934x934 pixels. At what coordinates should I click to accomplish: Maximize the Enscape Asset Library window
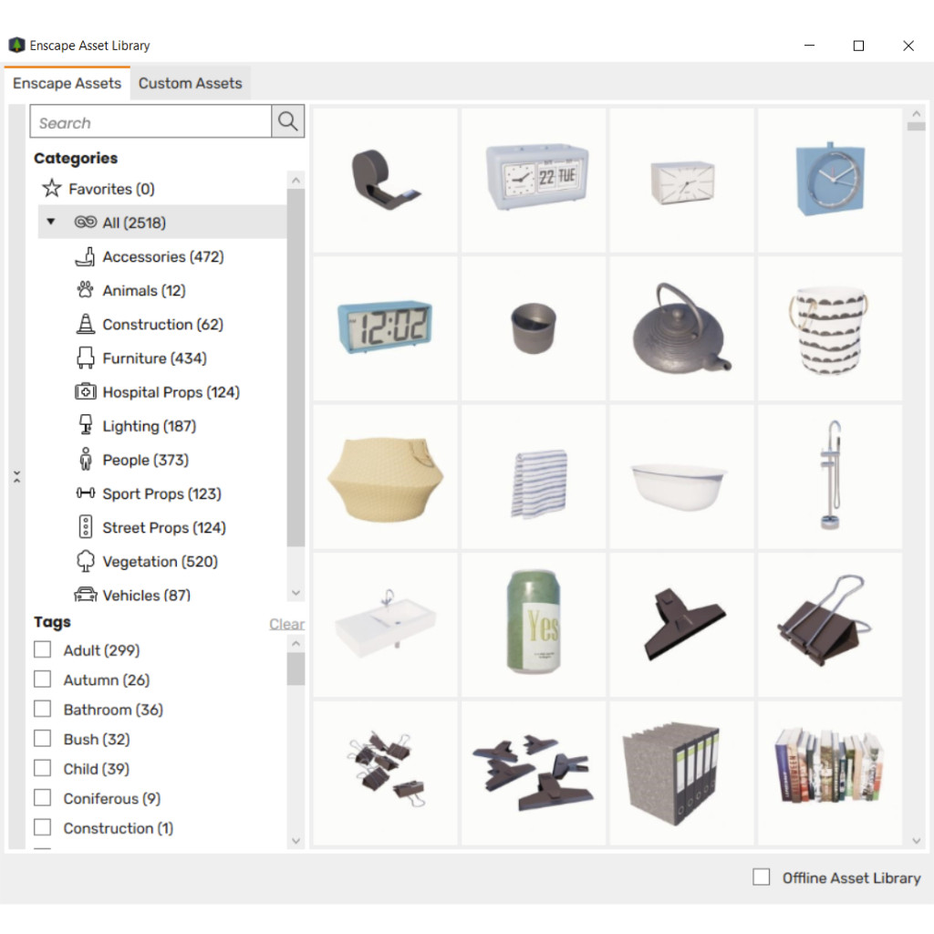click(x=858, y=46)
